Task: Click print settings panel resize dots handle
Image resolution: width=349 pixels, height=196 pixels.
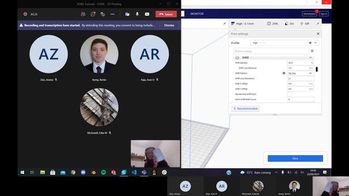Action: click(275, 115)
